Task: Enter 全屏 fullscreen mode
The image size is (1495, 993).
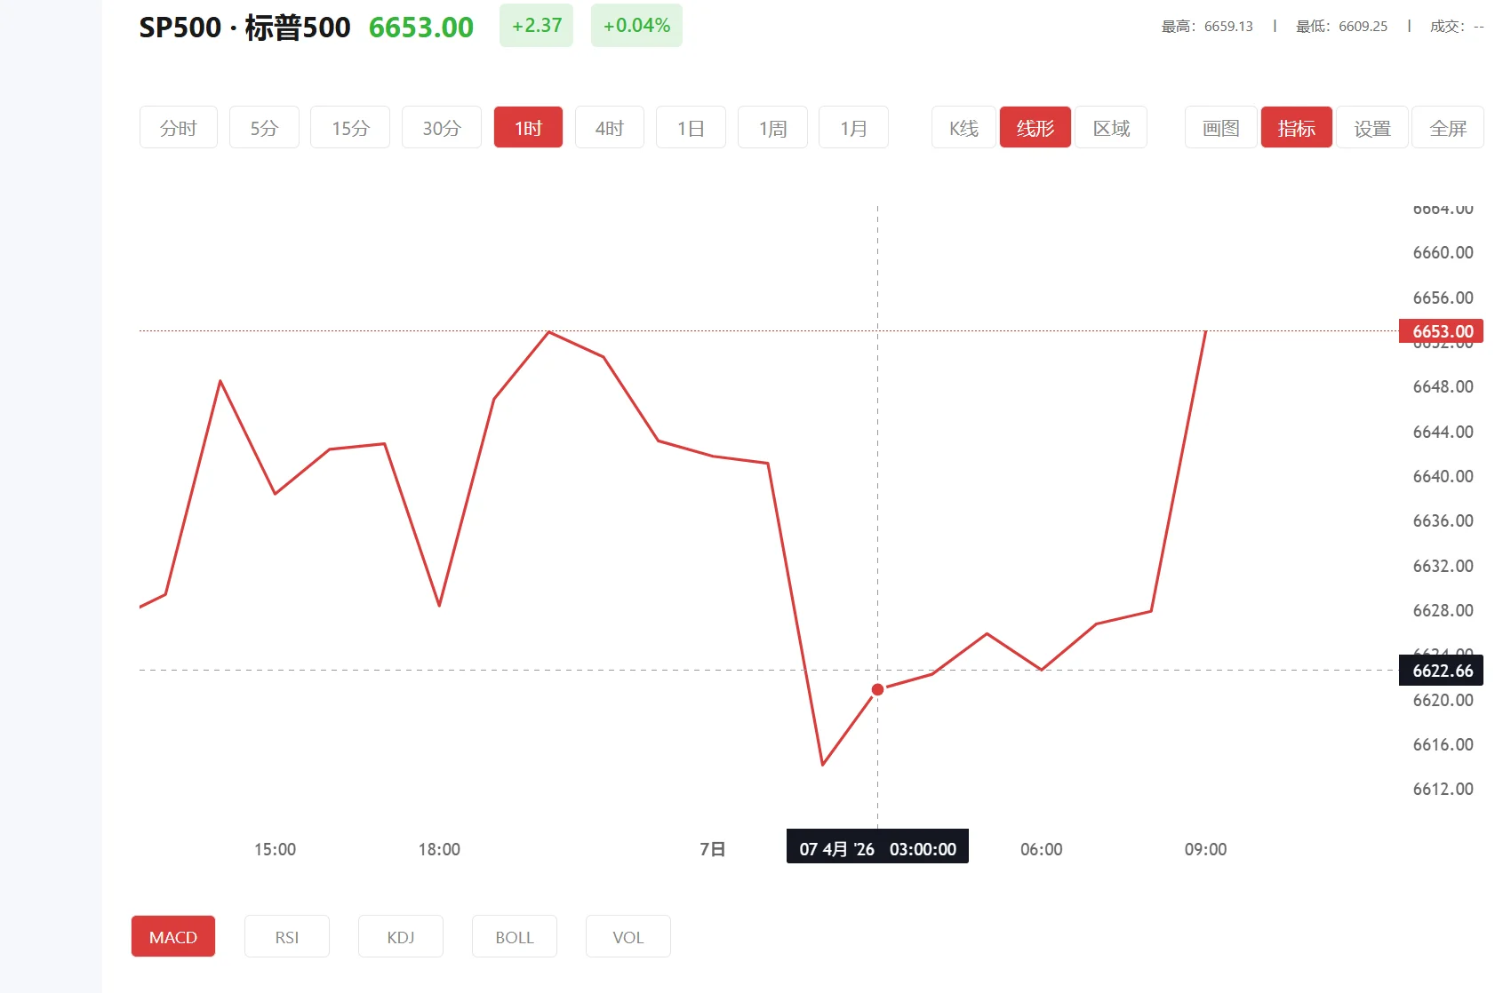Action: click(x=1447, y=127)
